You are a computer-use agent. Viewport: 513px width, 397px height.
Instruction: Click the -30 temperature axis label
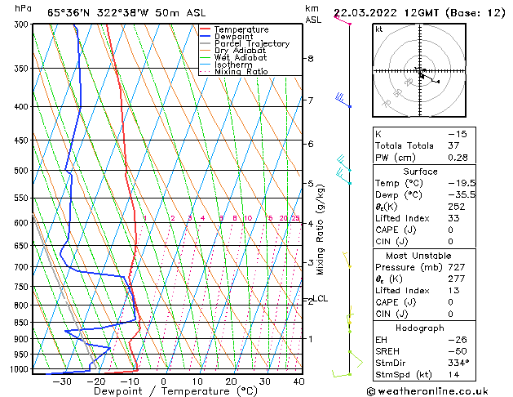pos(61,381)
